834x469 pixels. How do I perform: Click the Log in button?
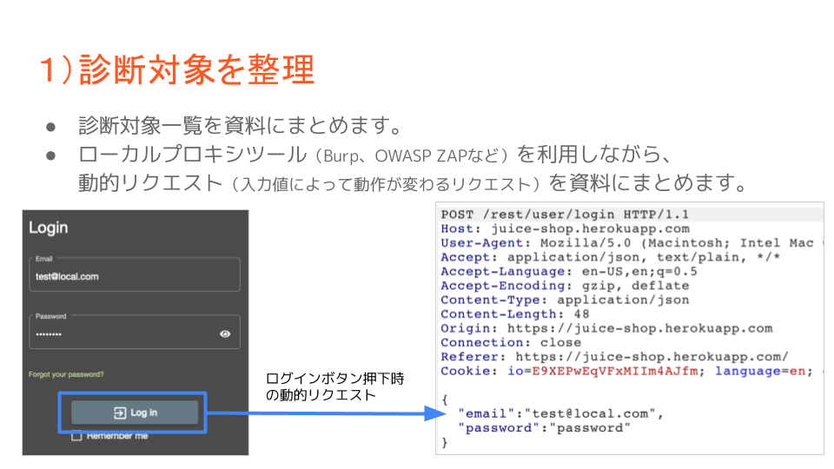pos(135,413)
